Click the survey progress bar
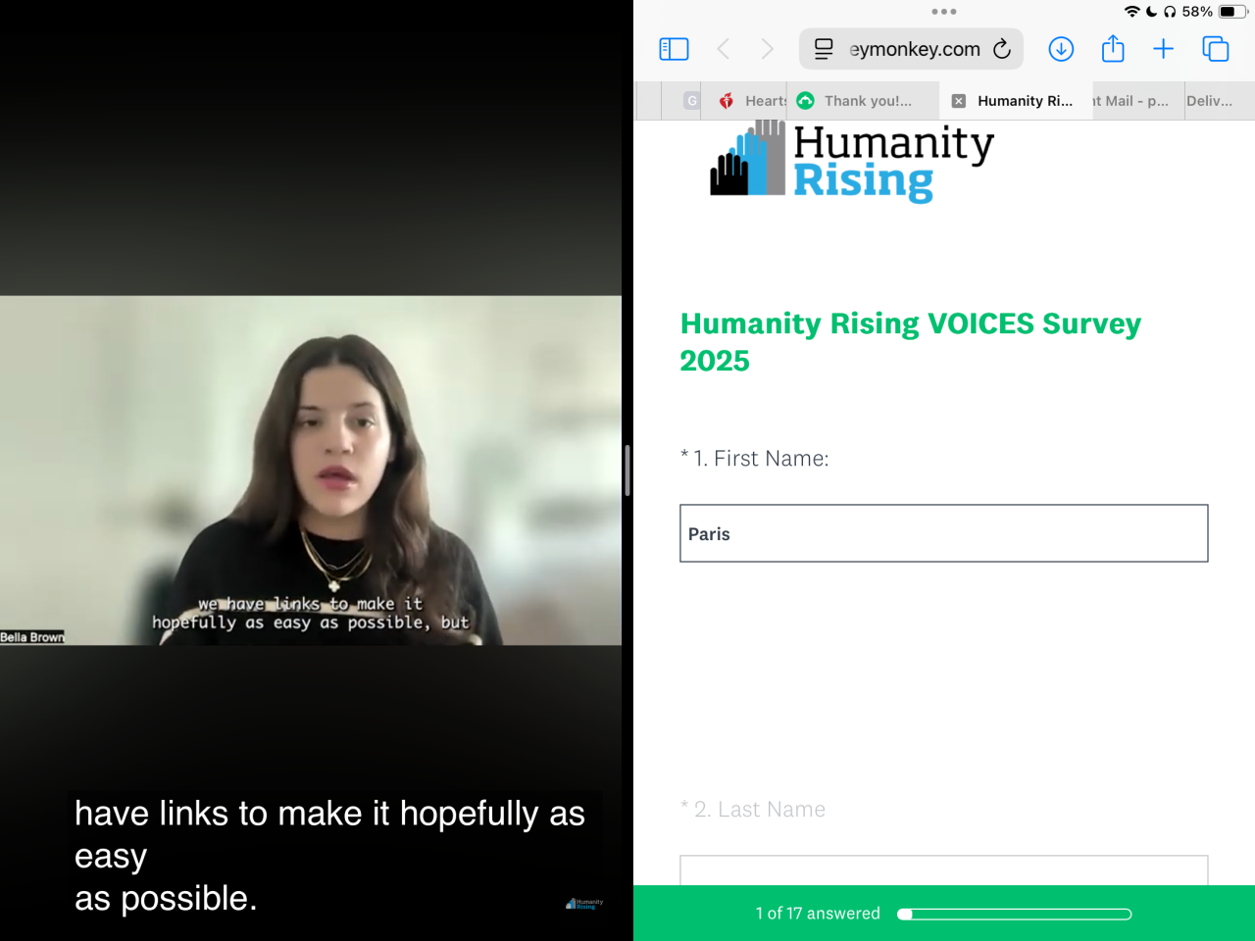Screen dimensions: 1255x941 [1015, 915]
